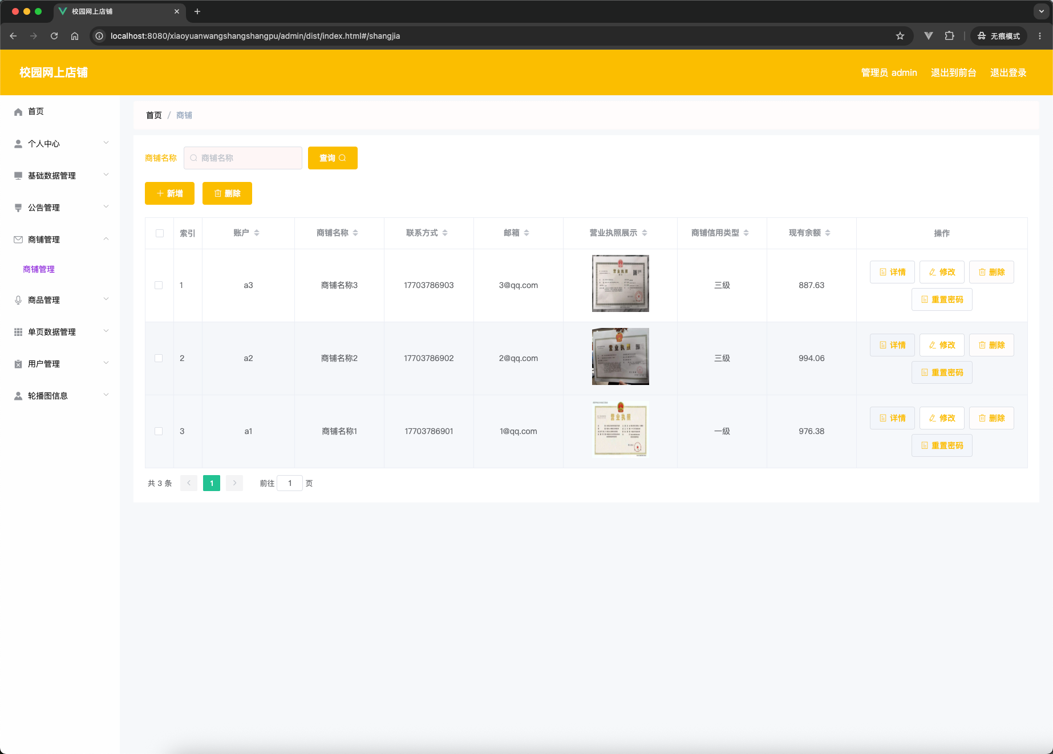
Task: Open 首页 in the sidebar
Action: (x=60, y=112)
